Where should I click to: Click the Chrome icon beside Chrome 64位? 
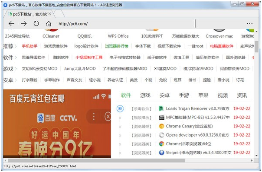pyautogui.click(x=161, y=144)
